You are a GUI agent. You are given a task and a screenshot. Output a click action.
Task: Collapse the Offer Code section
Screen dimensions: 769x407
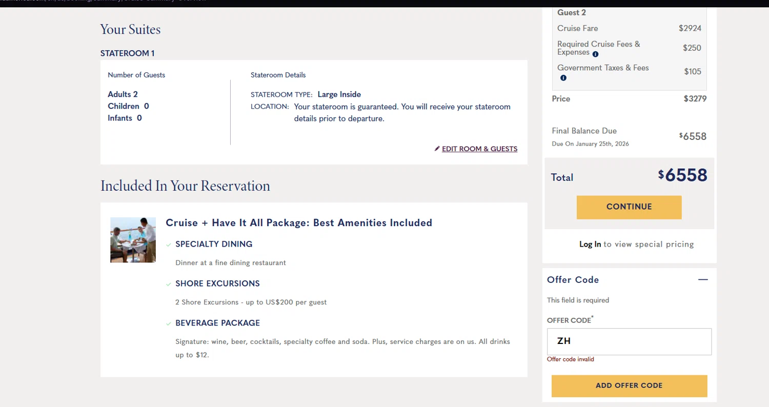coord(703,280)
